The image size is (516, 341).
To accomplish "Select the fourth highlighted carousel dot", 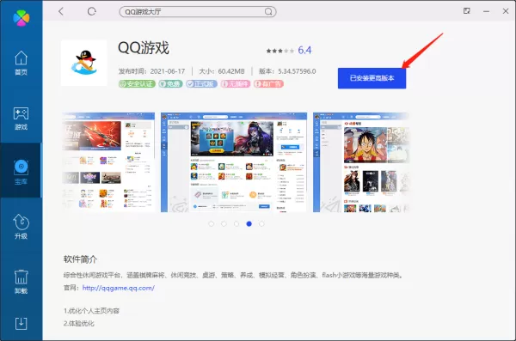I will tap(249, 223).
